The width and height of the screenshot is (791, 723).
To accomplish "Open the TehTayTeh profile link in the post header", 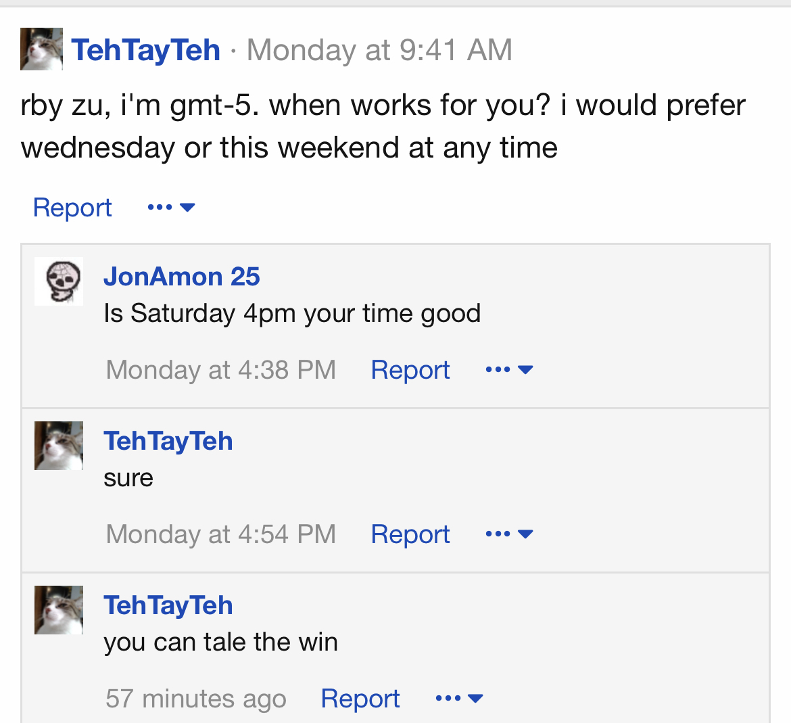I will pos(146,50).
